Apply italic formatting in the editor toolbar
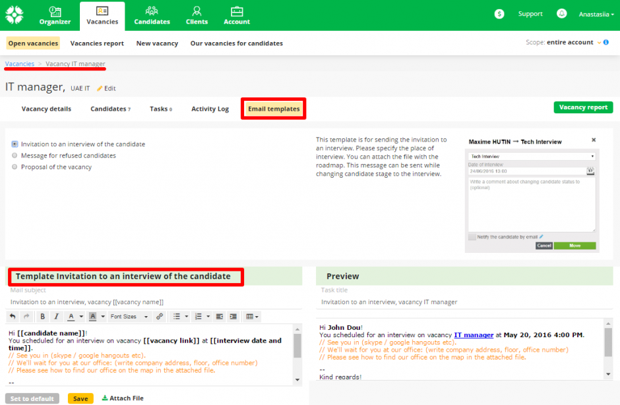The height and width of the screenshot is (405, 620). 57,317
